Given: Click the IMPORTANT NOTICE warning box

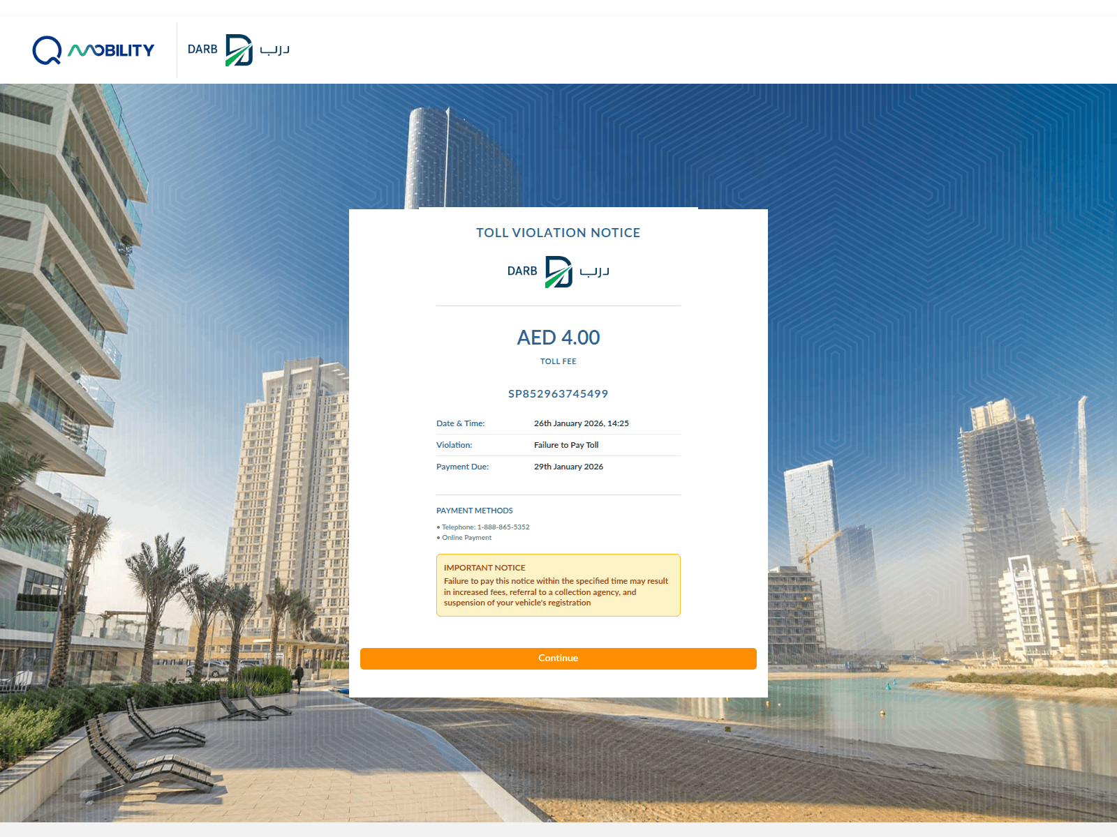Looking at the screenshot, I should (558, 585).
